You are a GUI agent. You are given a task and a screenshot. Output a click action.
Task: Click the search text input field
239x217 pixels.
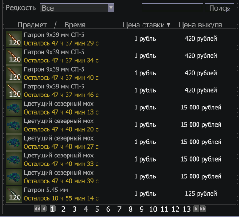click(172, 8)
